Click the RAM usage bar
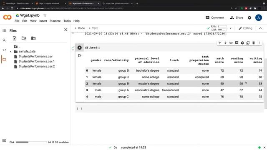Viewport: 267px width, 150px height. tap(222, 26)
